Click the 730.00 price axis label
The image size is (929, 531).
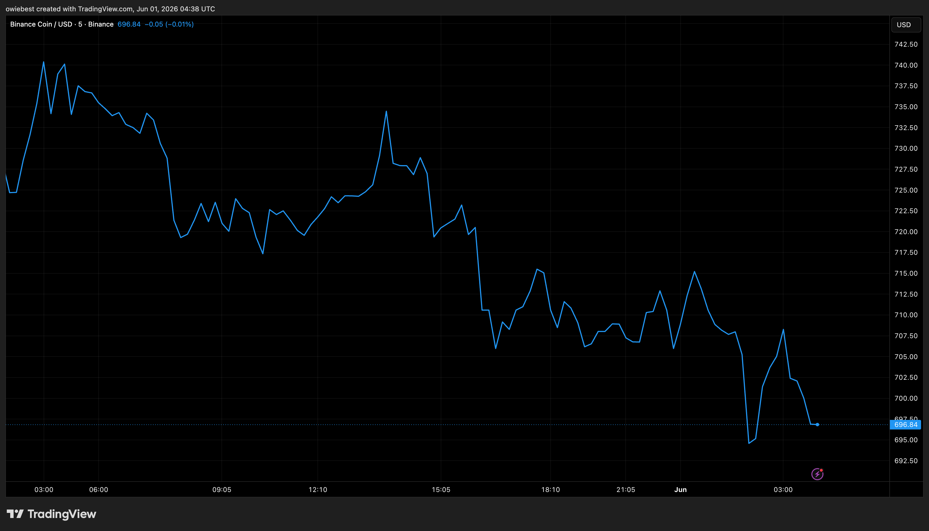click(x=906, y=148)
